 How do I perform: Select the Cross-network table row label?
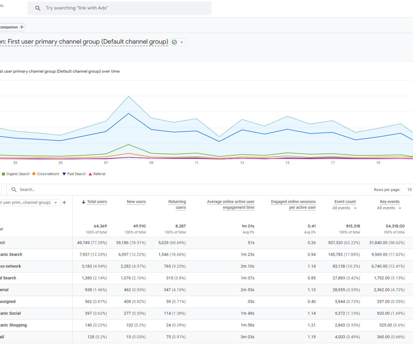click(10, 266)
